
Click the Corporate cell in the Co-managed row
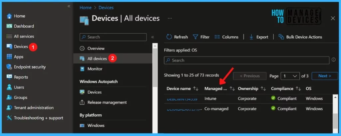point(247,109)
